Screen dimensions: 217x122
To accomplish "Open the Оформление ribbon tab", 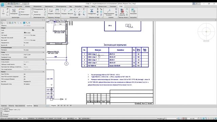I will pos(37,6).
